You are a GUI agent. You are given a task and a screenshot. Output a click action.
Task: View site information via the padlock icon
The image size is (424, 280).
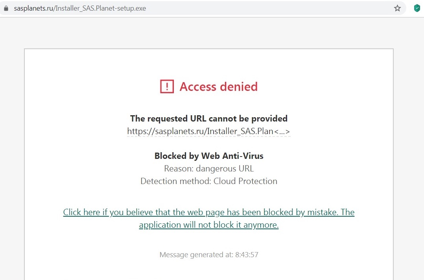(x=6, y=8)
